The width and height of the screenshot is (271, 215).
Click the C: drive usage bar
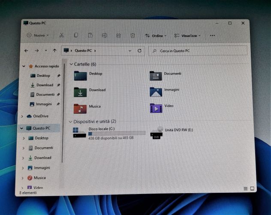pyautogui.click(x=117, y=133)
